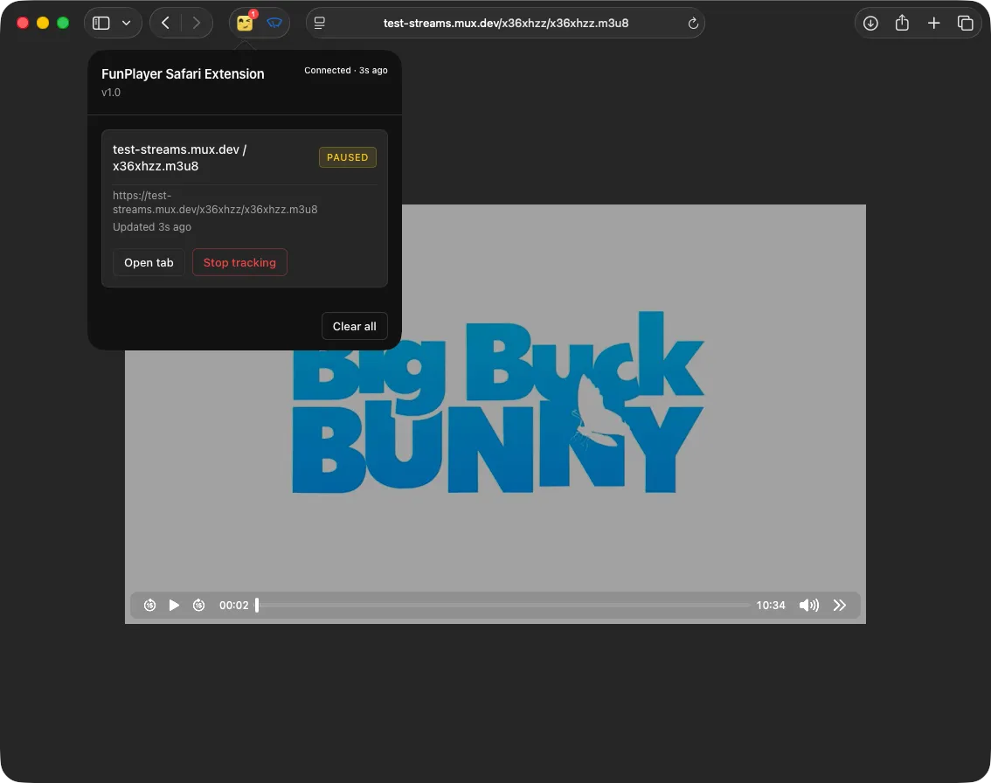The image size is (991, 783).
Task: Open the Share icon
Action: click(902, 23)
